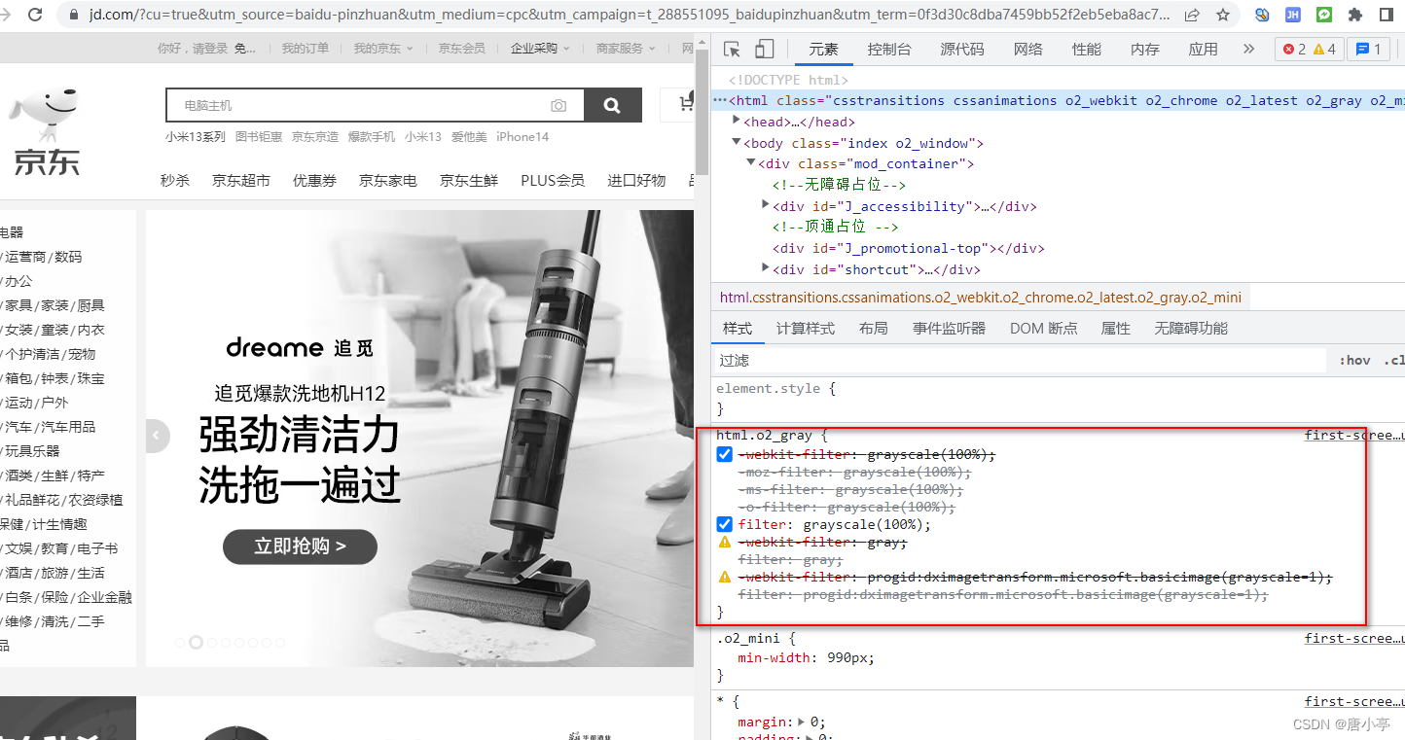Open the blue JH extension icon
Image resolution: width=1405 pixels, height=740 pixels.
(x=1293, y=15)
